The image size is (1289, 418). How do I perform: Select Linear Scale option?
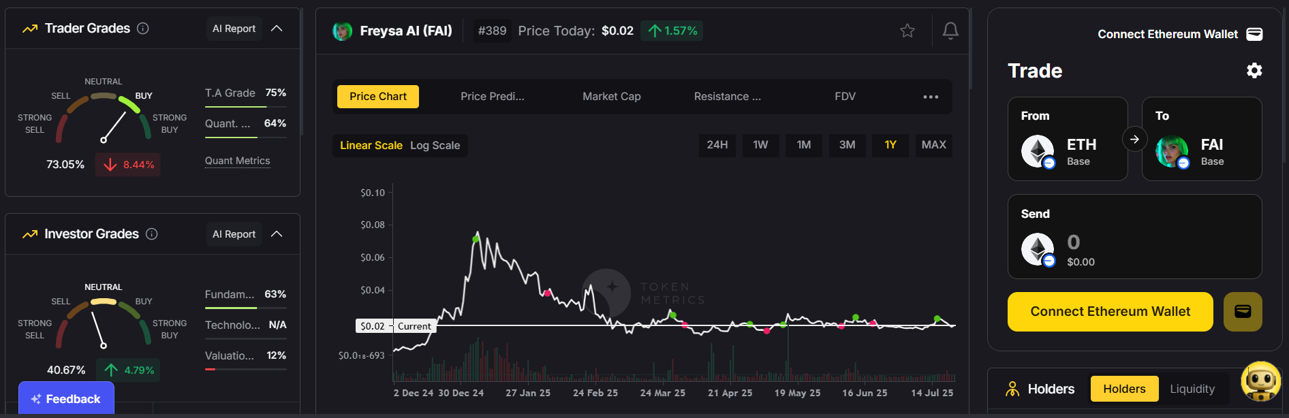[x=371, y=146]
